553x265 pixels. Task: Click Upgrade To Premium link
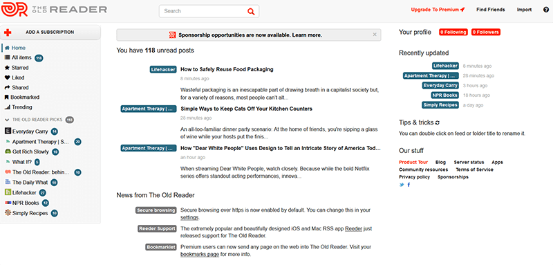(x=438, y=10)
